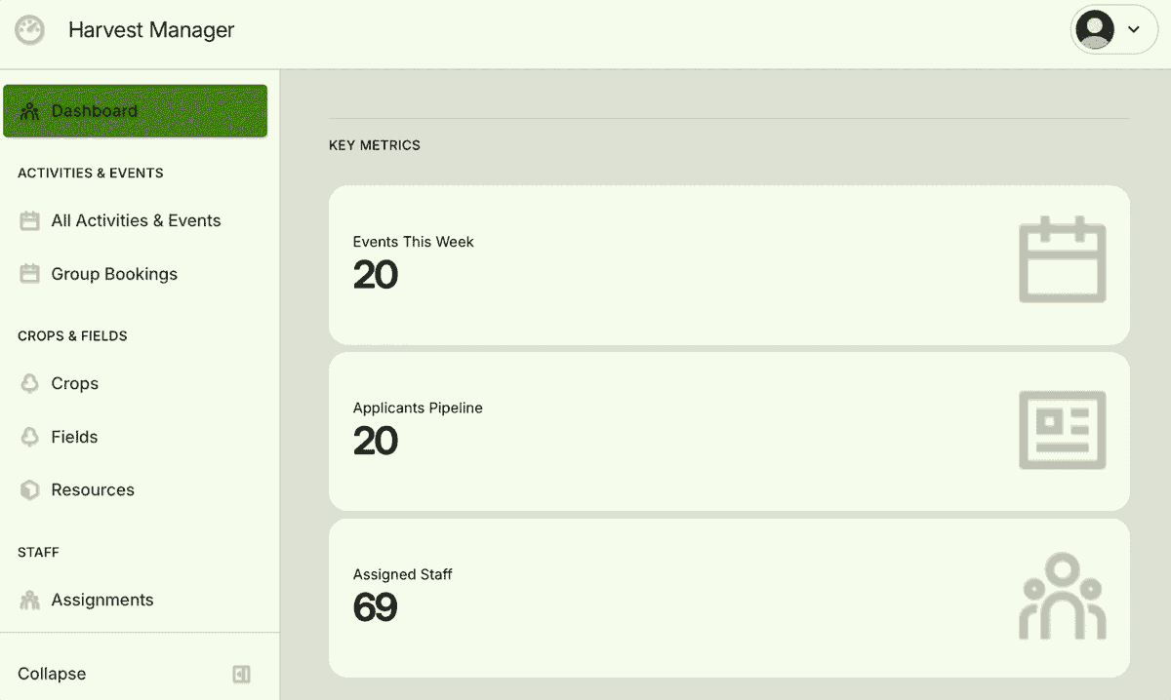Select the Crops icon in the sidebar

point(27,383)
